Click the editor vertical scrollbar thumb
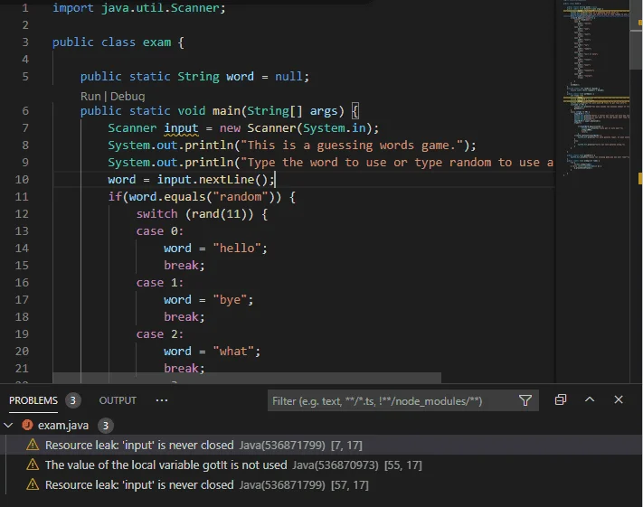The width and height of the screenshot is (643, 507). [x=637, y=35]
